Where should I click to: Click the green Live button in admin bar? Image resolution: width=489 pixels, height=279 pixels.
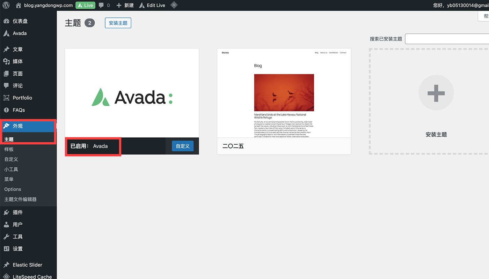click(x=85, y=5)
